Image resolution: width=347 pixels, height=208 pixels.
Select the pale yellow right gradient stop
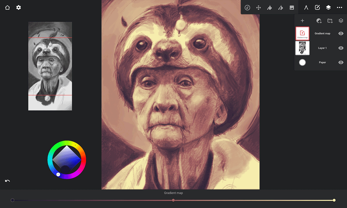pyautogui.click(x=334, y=200)
